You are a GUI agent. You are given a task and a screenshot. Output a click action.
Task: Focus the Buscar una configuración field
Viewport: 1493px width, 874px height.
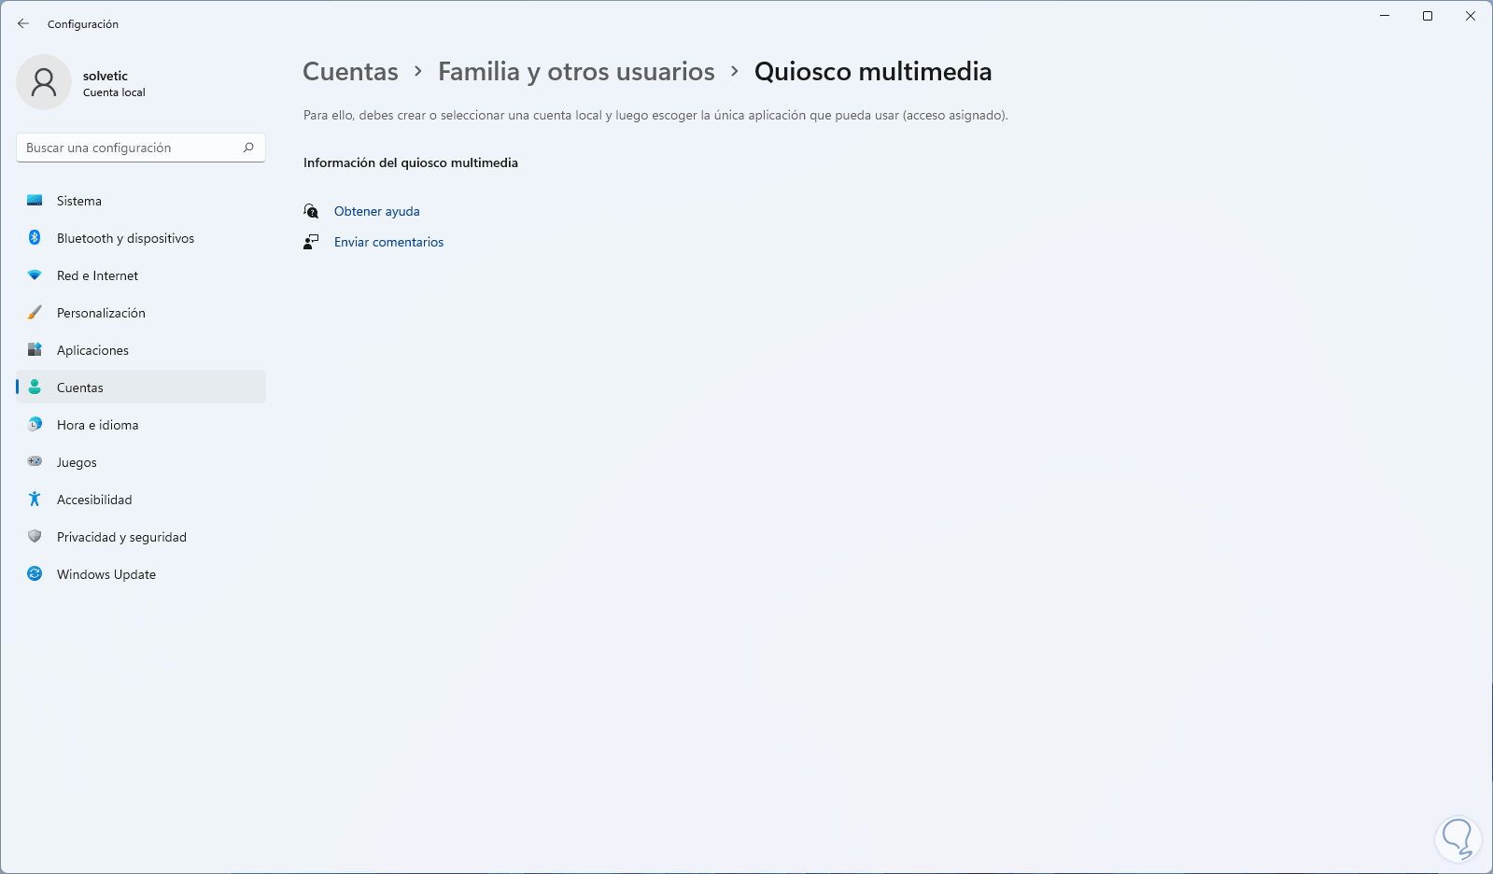coord(131,148)
